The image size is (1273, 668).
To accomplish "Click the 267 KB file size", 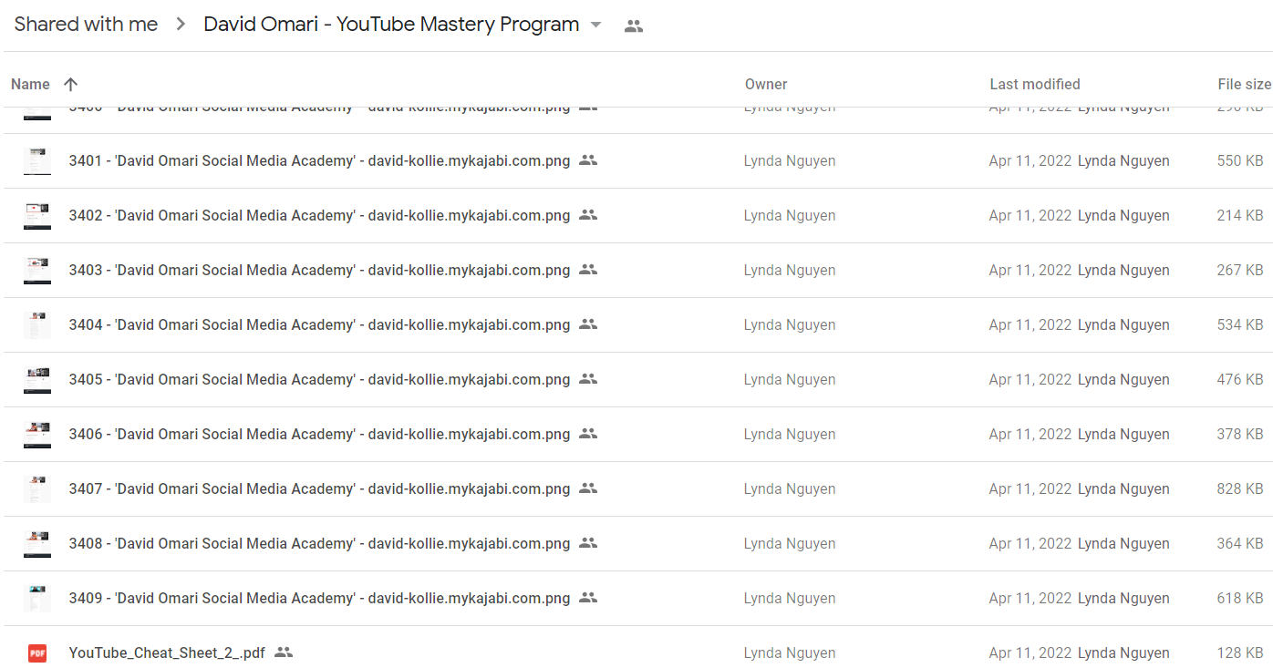I will (1240, 270).
